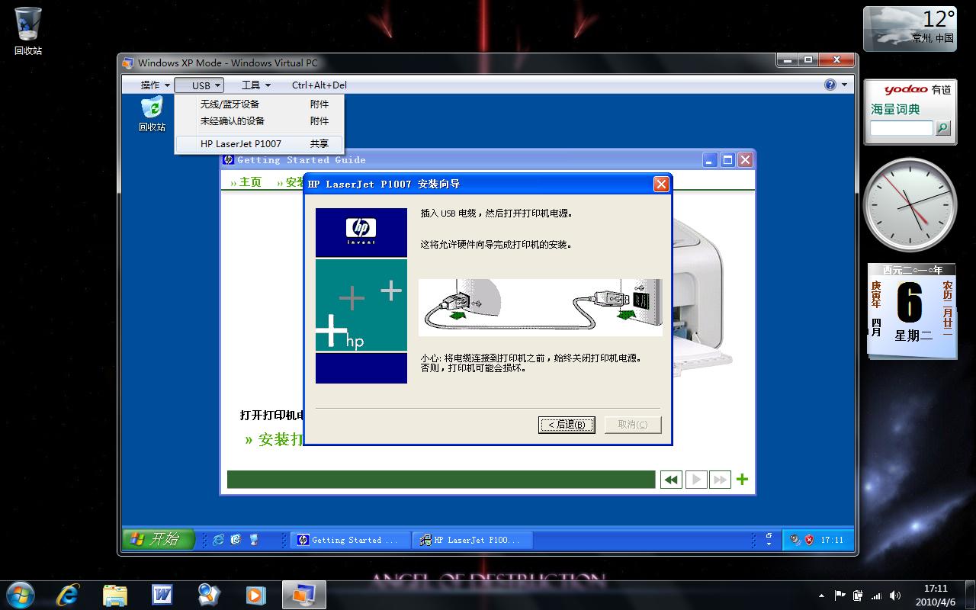This screenshot has height=610, width=976.
Task: Open Microsoft Word from the taskbar
Action: pyautogui.click(x=162, y=595)
